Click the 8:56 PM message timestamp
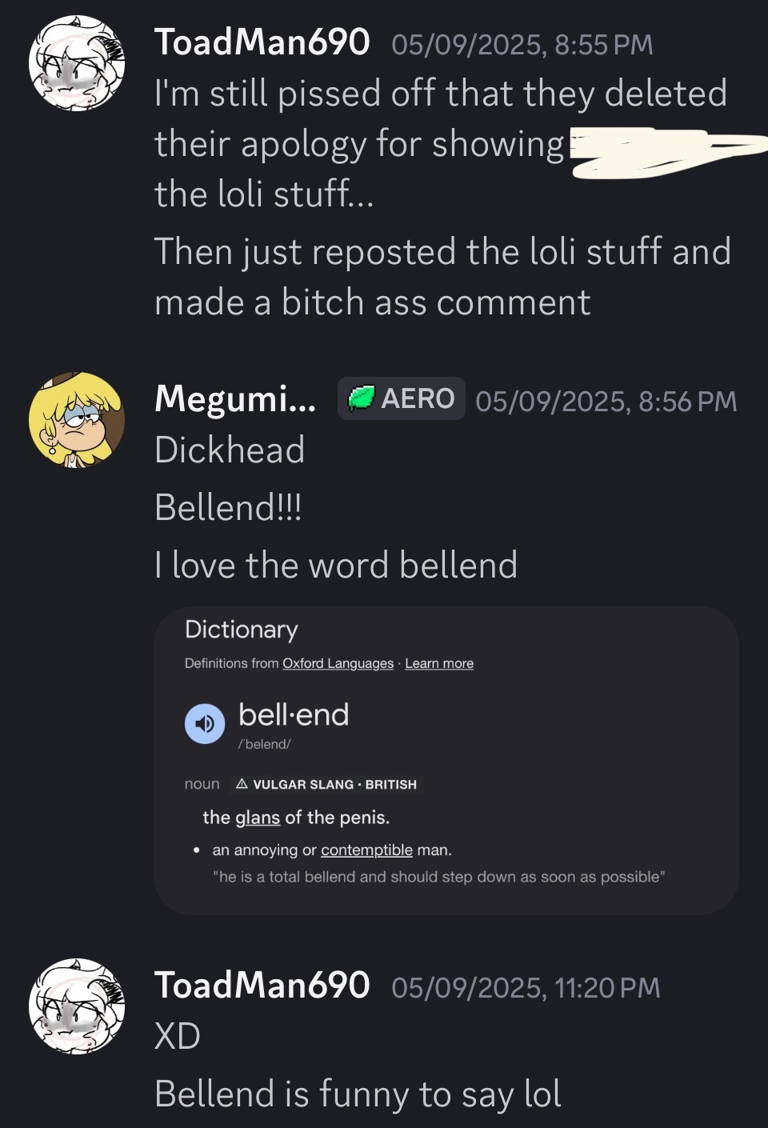The image size is (768, 1128). click(x=606, y=402)
